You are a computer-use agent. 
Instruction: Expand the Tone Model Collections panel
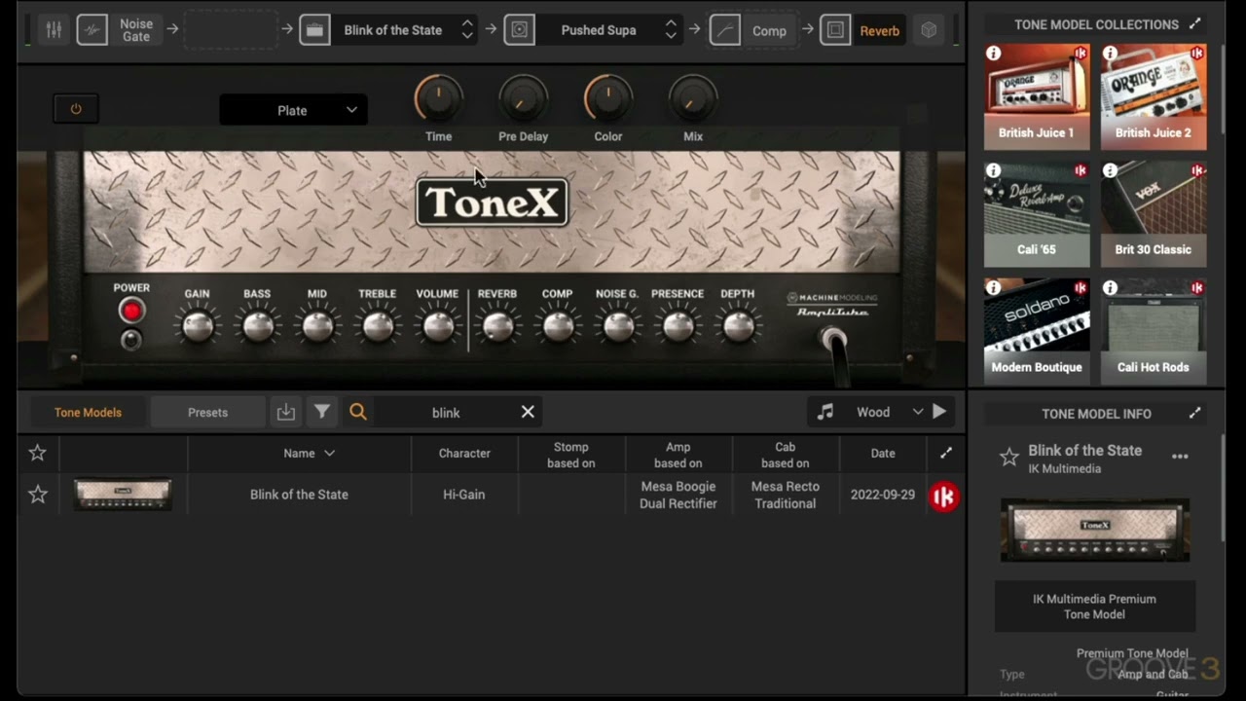(x=1194, y=24)
